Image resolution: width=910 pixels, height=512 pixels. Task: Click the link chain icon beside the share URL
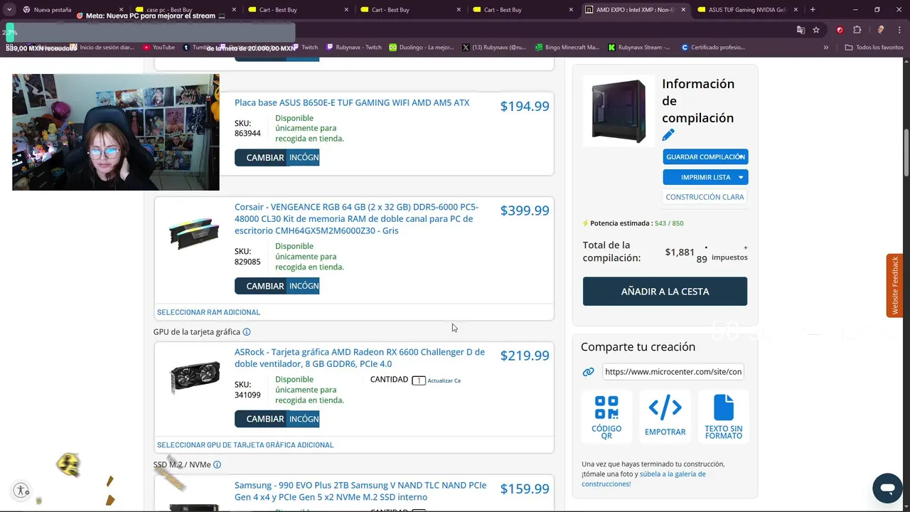click(x=589, y=372)
